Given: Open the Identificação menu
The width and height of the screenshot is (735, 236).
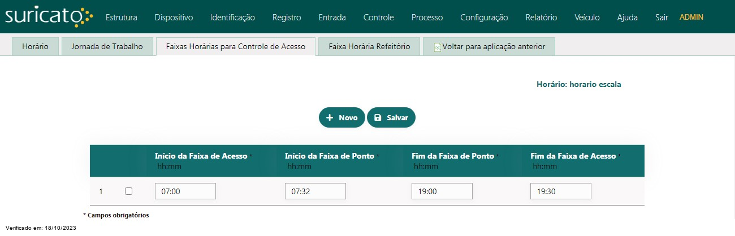Looking at the screenshot, I should pos(232,18).
